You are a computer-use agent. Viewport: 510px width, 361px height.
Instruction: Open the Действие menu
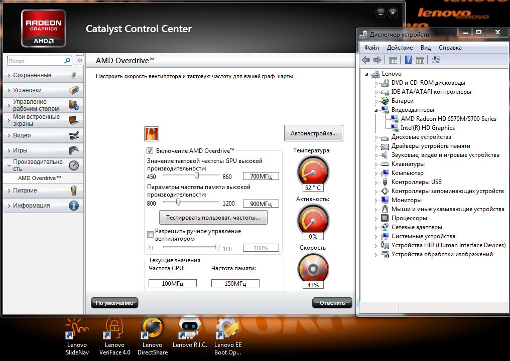(x=400, y=48)
